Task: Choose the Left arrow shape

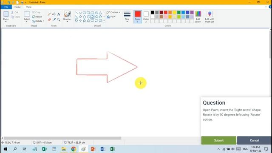Action: coord(96,17)
